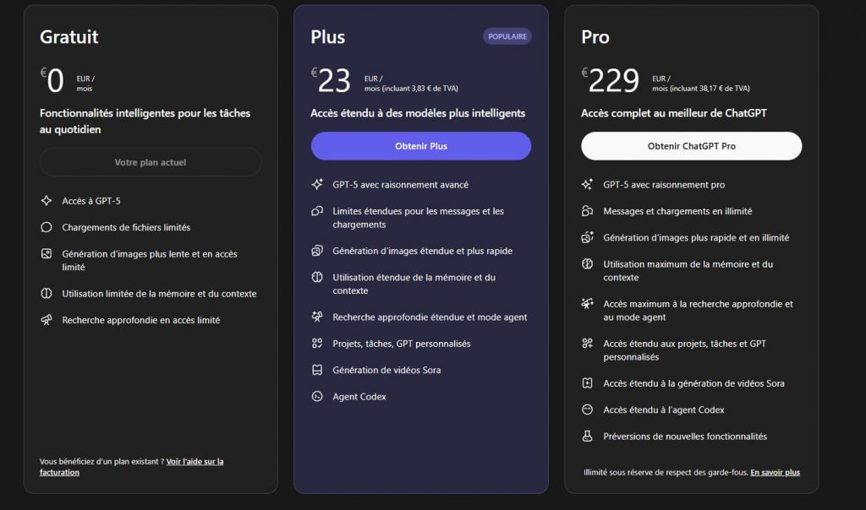Click the Agent Codex terminal icon in Plus
This screenshot has height=510, width=866.
(x=317, y=396)
